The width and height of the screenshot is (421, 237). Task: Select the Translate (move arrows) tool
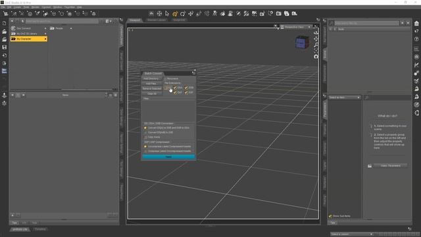(x=191, y=14)
